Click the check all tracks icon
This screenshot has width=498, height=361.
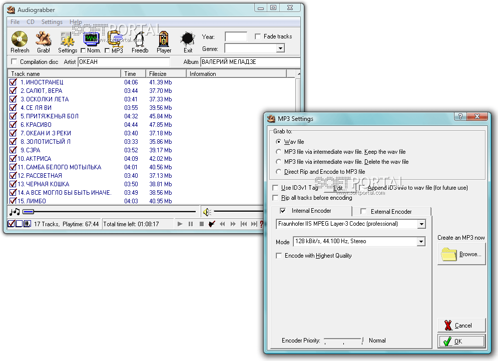(x=11, y=224)
